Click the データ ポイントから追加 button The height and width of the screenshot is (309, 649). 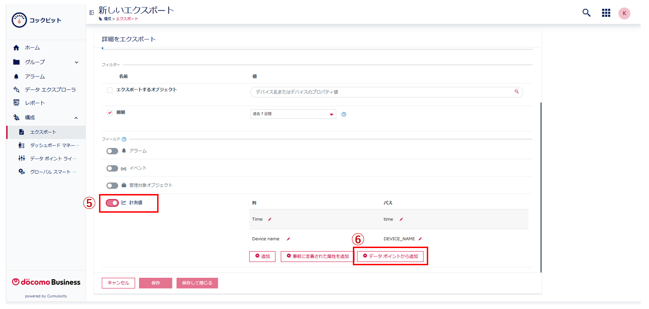tap(390, 256)
